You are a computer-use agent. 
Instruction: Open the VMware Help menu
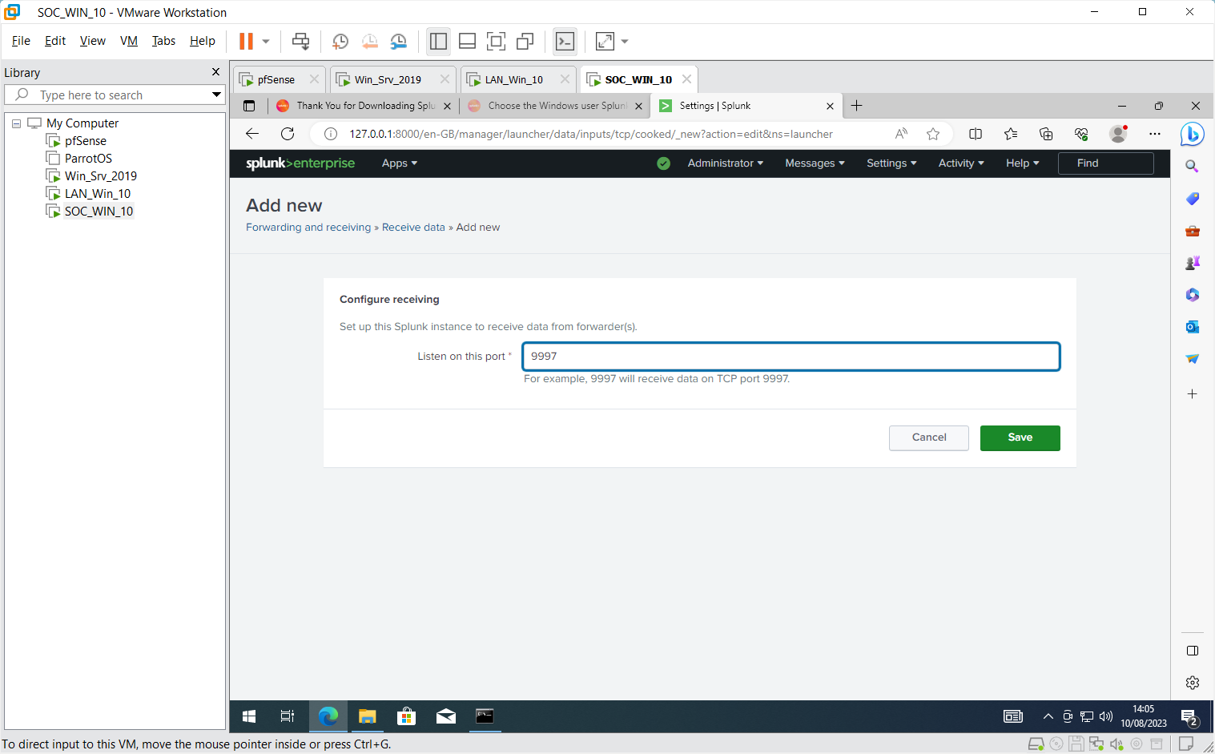tap(203, 41)
